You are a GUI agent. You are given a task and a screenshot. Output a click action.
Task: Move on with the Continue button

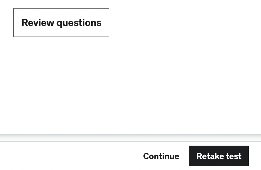click(x=161, y=156)
